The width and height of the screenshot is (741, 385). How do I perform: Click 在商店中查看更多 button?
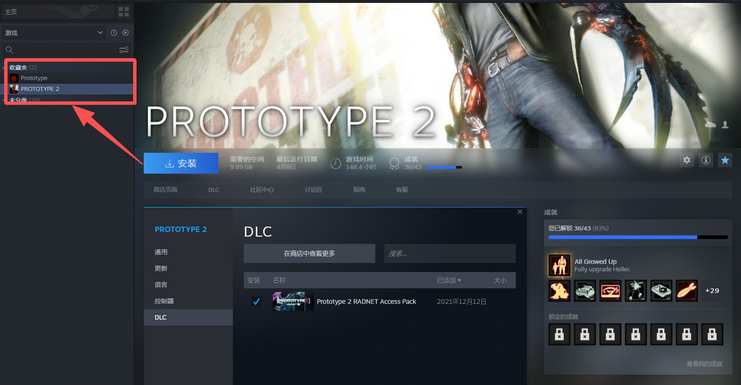tap(309, 253)
